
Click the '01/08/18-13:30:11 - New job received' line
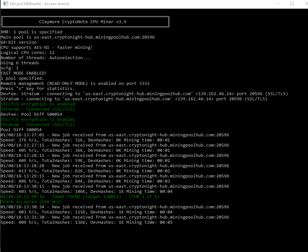tap(115, 186)
